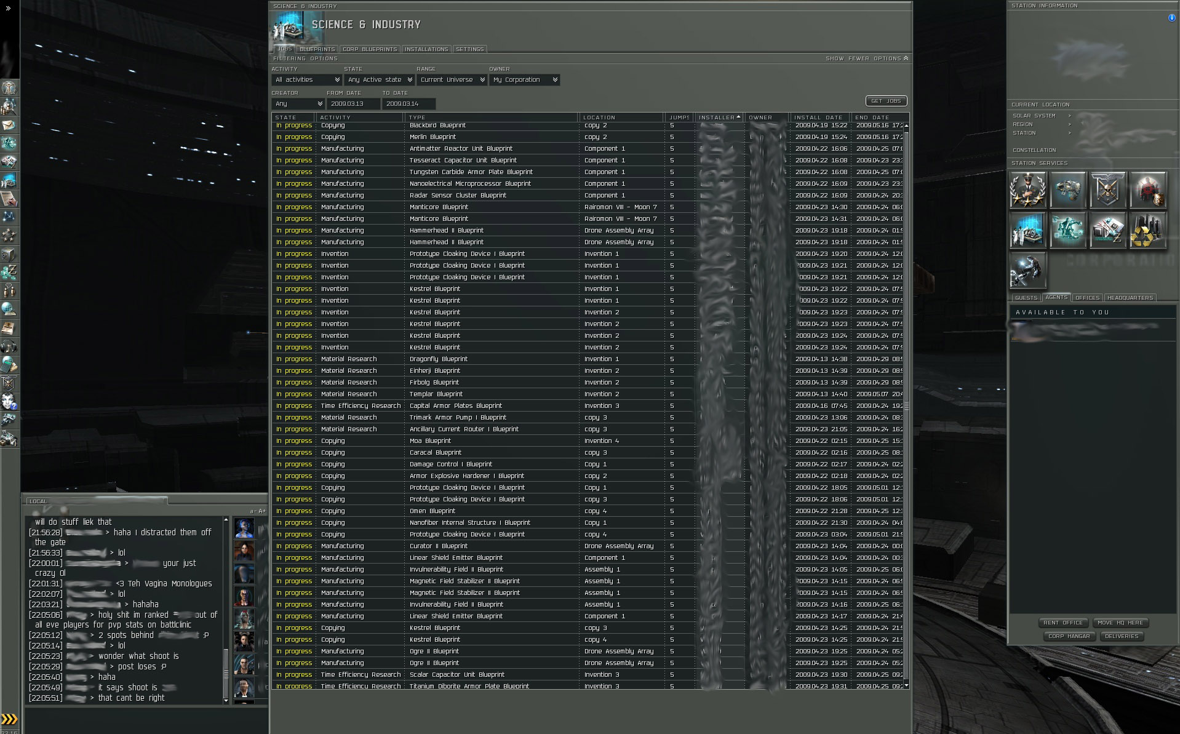Screen dimensions: 1180x734
Task: Expand the Region arrow in Current Location
Action: 1069,124
